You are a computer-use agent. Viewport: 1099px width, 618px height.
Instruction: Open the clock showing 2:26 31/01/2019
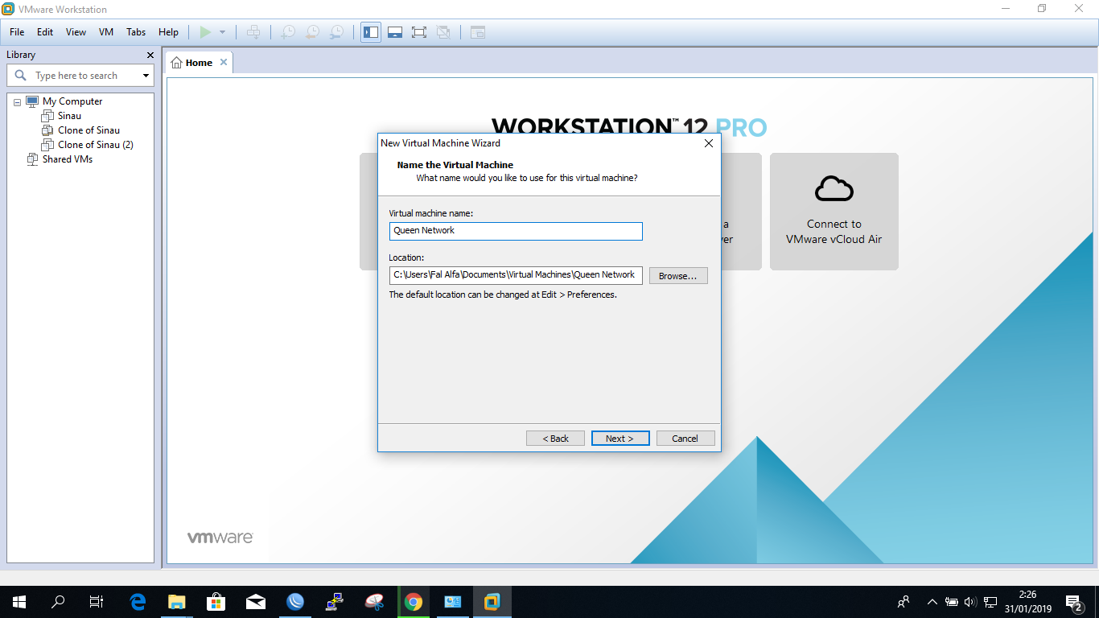(x=1027, y=602)
